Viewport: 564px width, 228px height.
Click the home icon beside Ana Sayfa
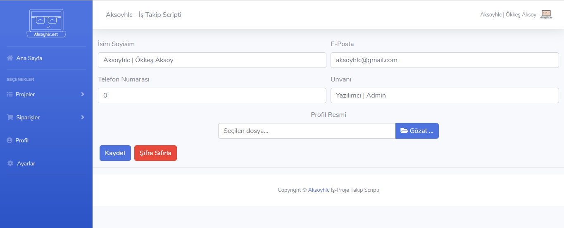(x=10, y=58)
